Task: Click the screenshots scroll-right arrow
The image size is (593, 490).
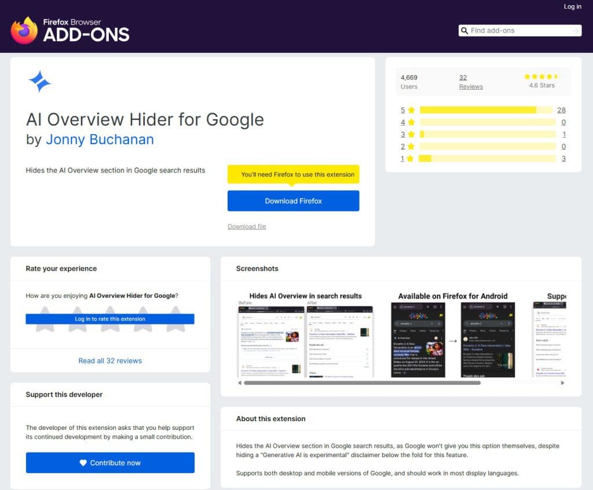Action: 562,383
